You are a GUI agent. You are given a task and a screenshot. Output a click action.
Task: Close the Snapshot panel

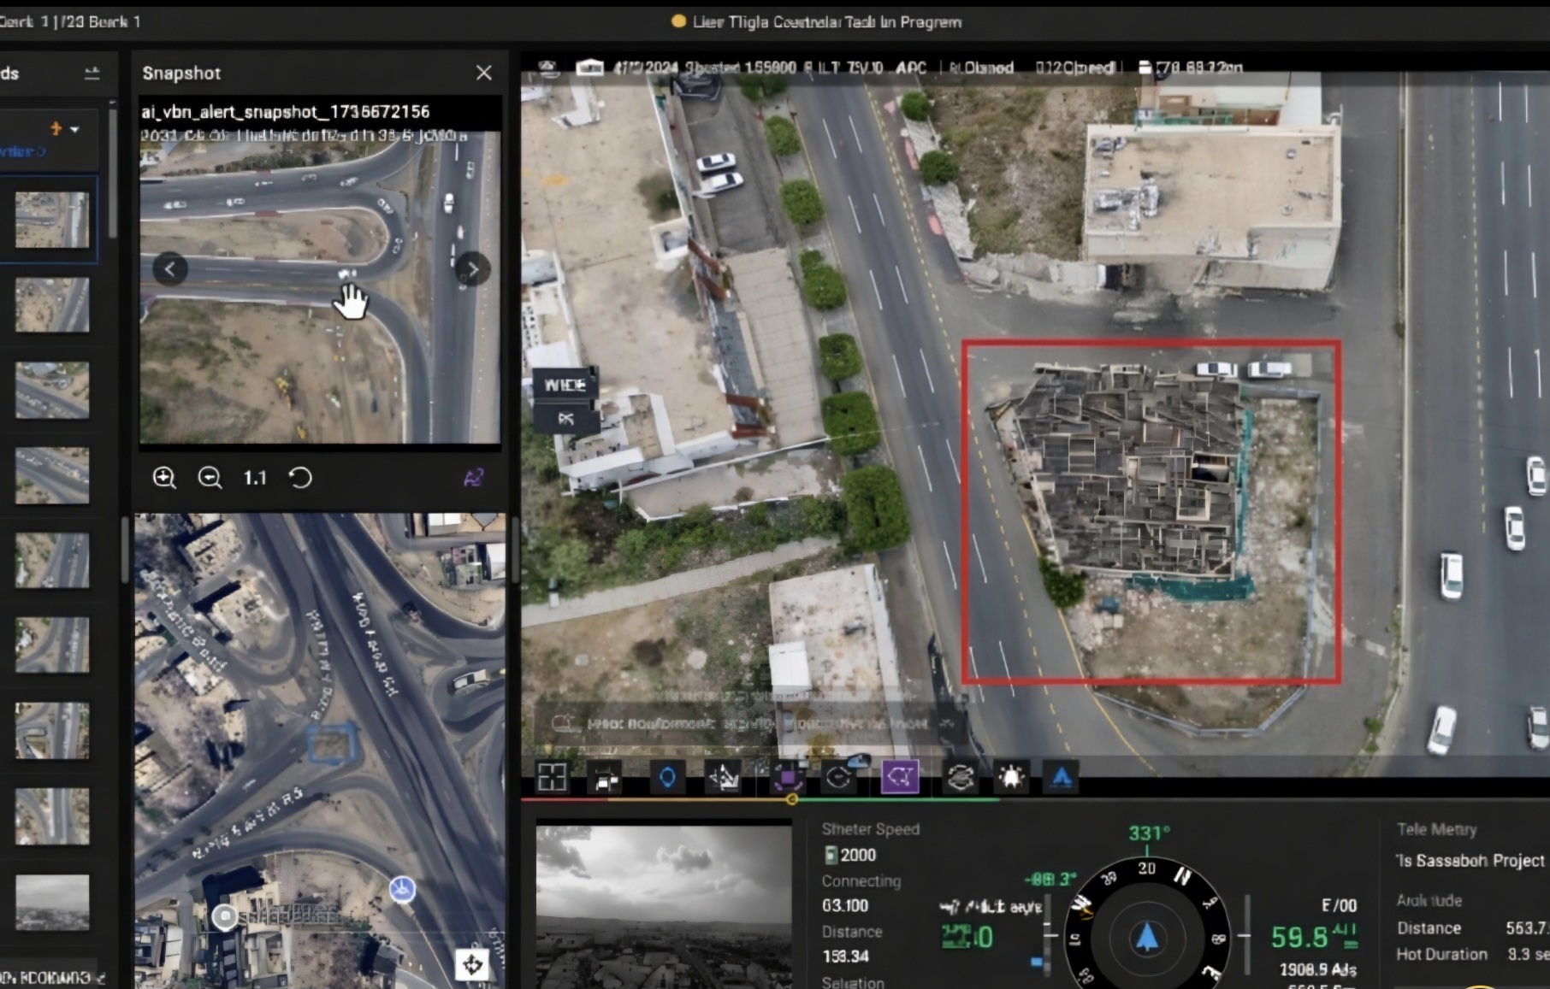484,74
